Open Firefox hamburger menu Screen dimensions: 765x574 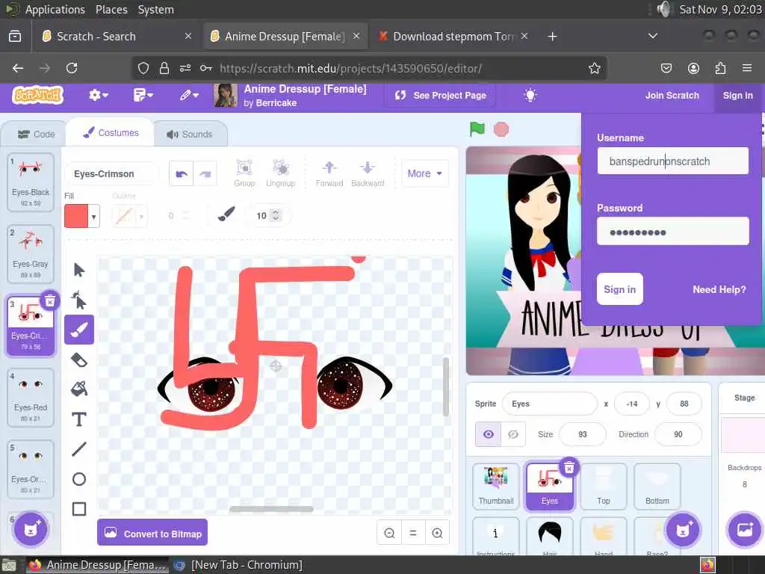(x=746, y=68)
